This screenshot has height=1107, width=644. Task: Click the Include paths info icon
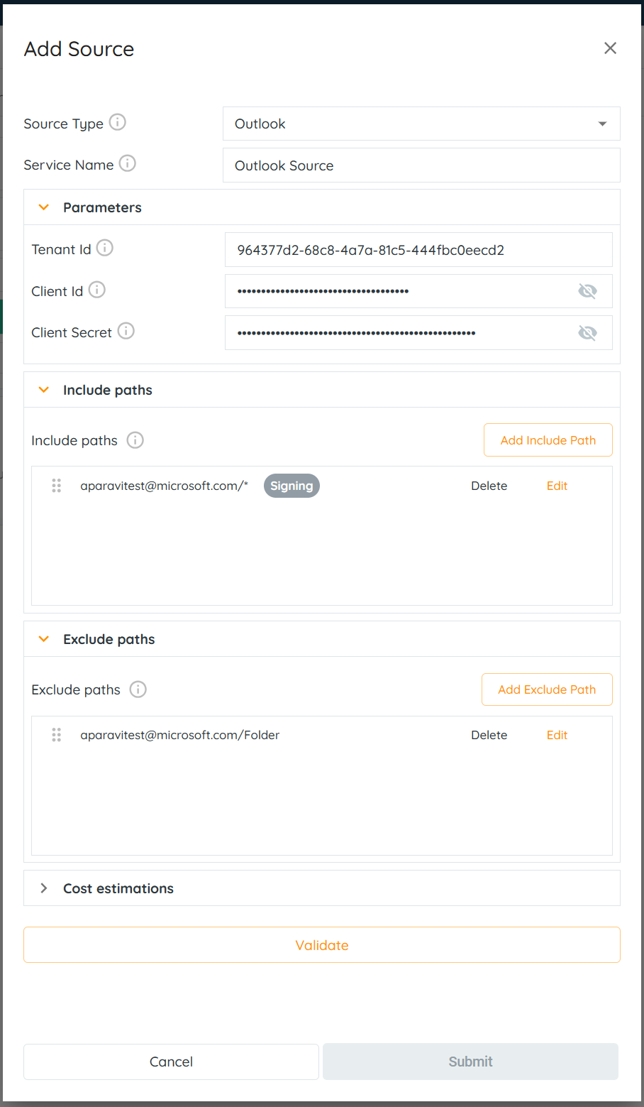click(135, 440)
